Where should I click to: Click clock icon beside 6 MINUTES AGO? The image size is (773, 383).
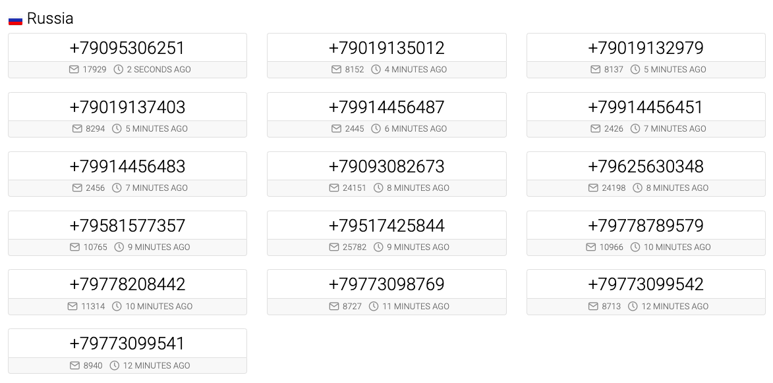[x=376, y=128]
